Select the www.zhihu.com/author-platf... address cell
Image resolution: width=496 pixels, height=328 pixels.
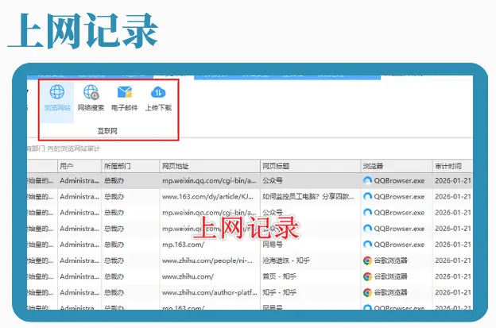209,292
